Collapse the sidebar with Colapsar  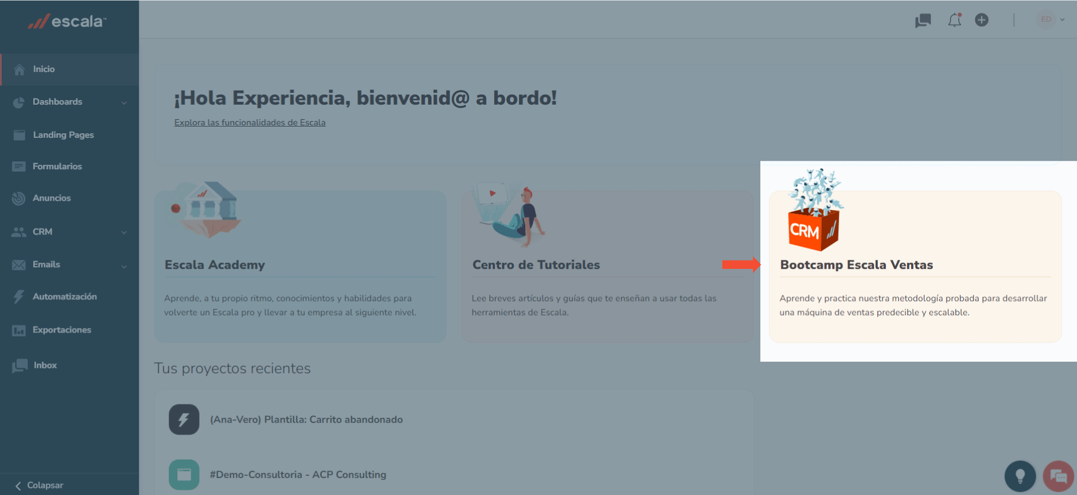[x=39, y=485]
